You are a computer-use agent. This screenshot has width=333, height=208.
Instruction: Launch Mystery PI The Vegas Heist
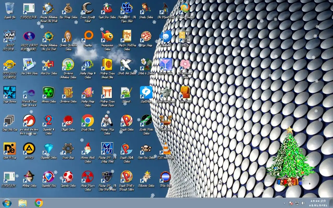point(127,8)
